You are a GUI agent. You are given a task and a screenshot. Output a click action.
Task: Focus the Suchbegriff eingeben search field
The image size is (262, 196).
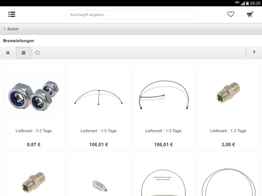click(130, 15)
